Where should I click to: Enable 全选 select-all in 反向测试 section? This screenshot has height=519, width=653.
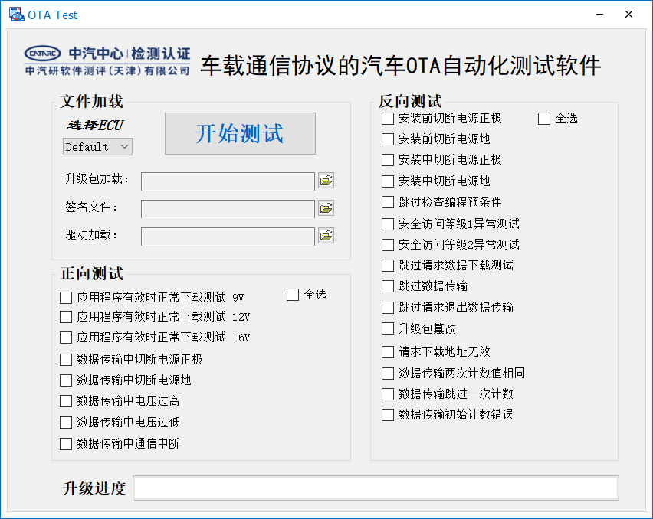point(544,118)
